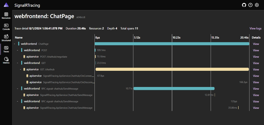Collapse the webfrontend POST span

(x=17, y=50)
